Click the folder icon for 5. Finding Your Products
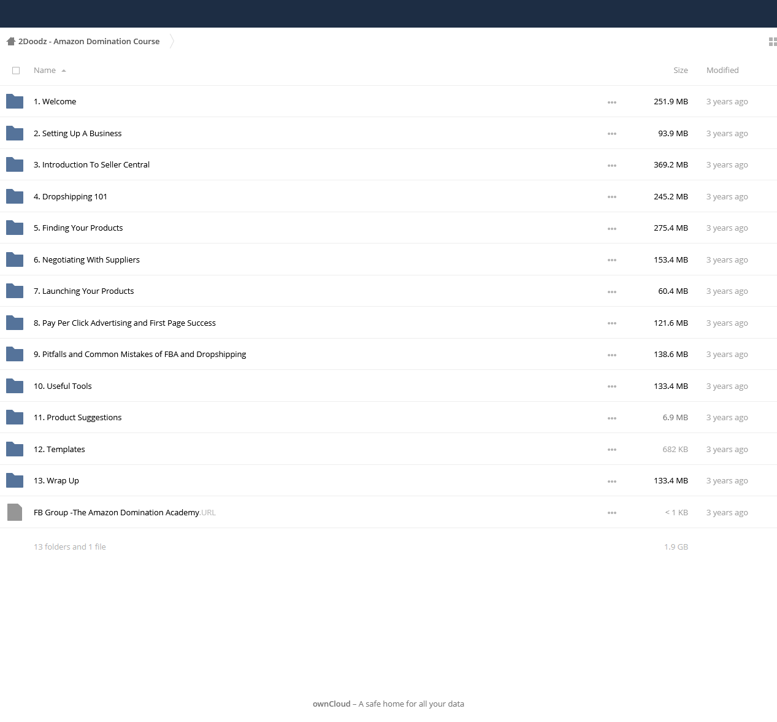This screenshot has height=722, width=777. tap(15, 228)
